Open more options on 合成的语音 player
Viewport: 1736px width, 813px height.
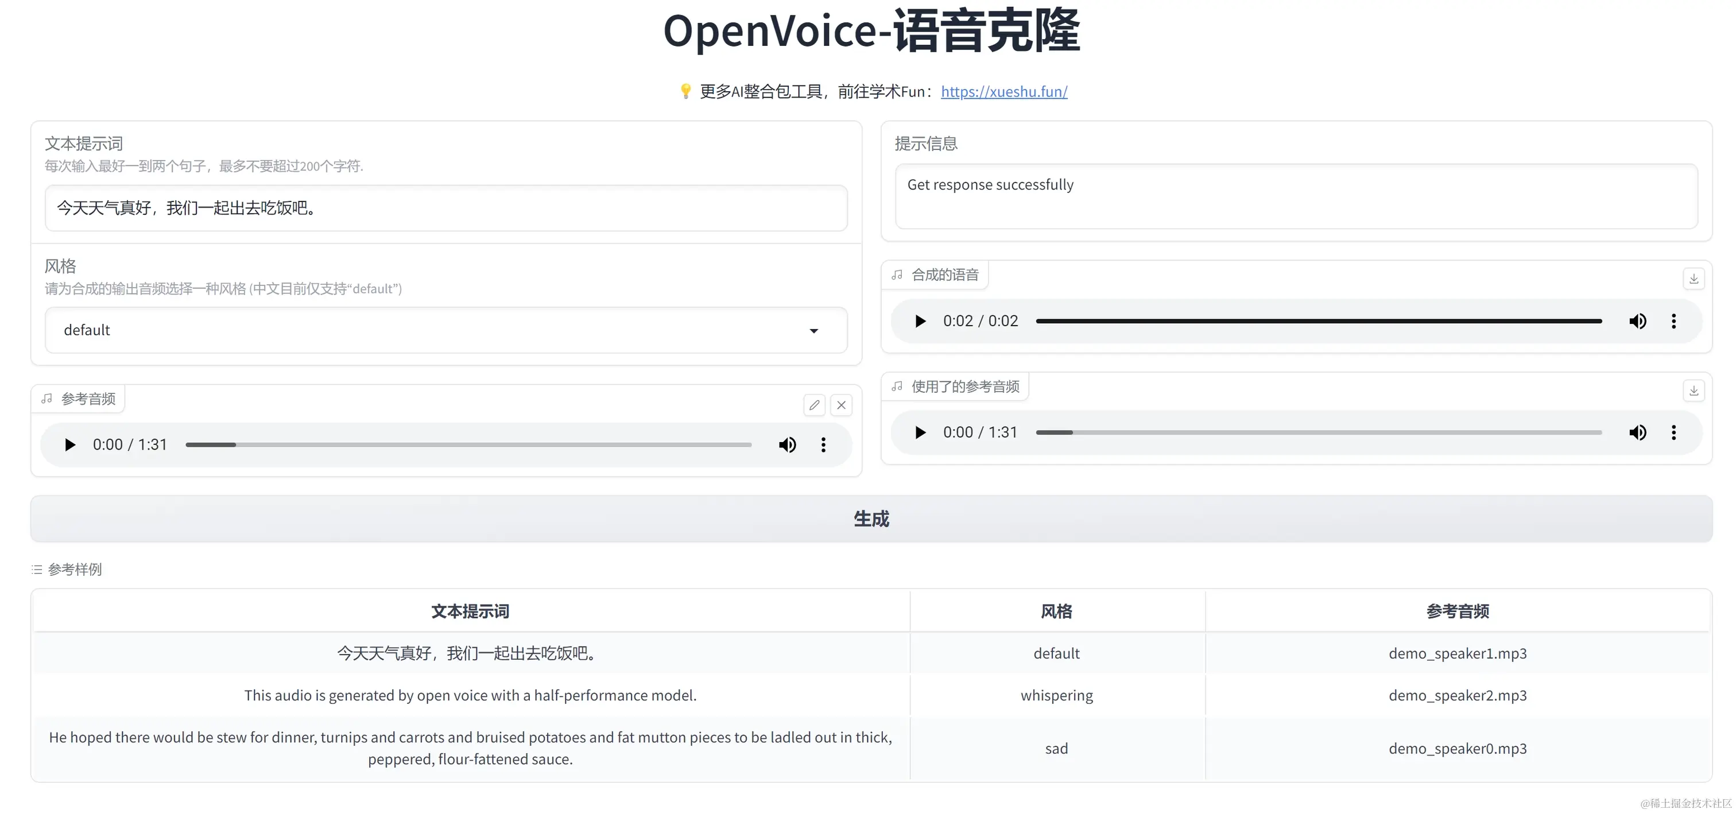[1673, 321]
